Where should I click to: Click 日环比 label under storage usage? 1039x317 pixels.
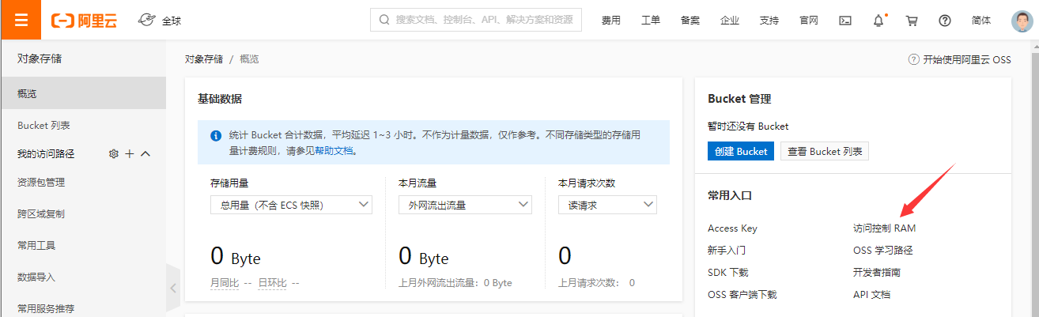click(x=273, y=282)
